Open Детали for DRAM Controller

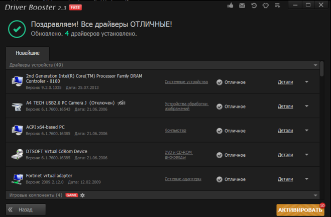coord(285,82)
